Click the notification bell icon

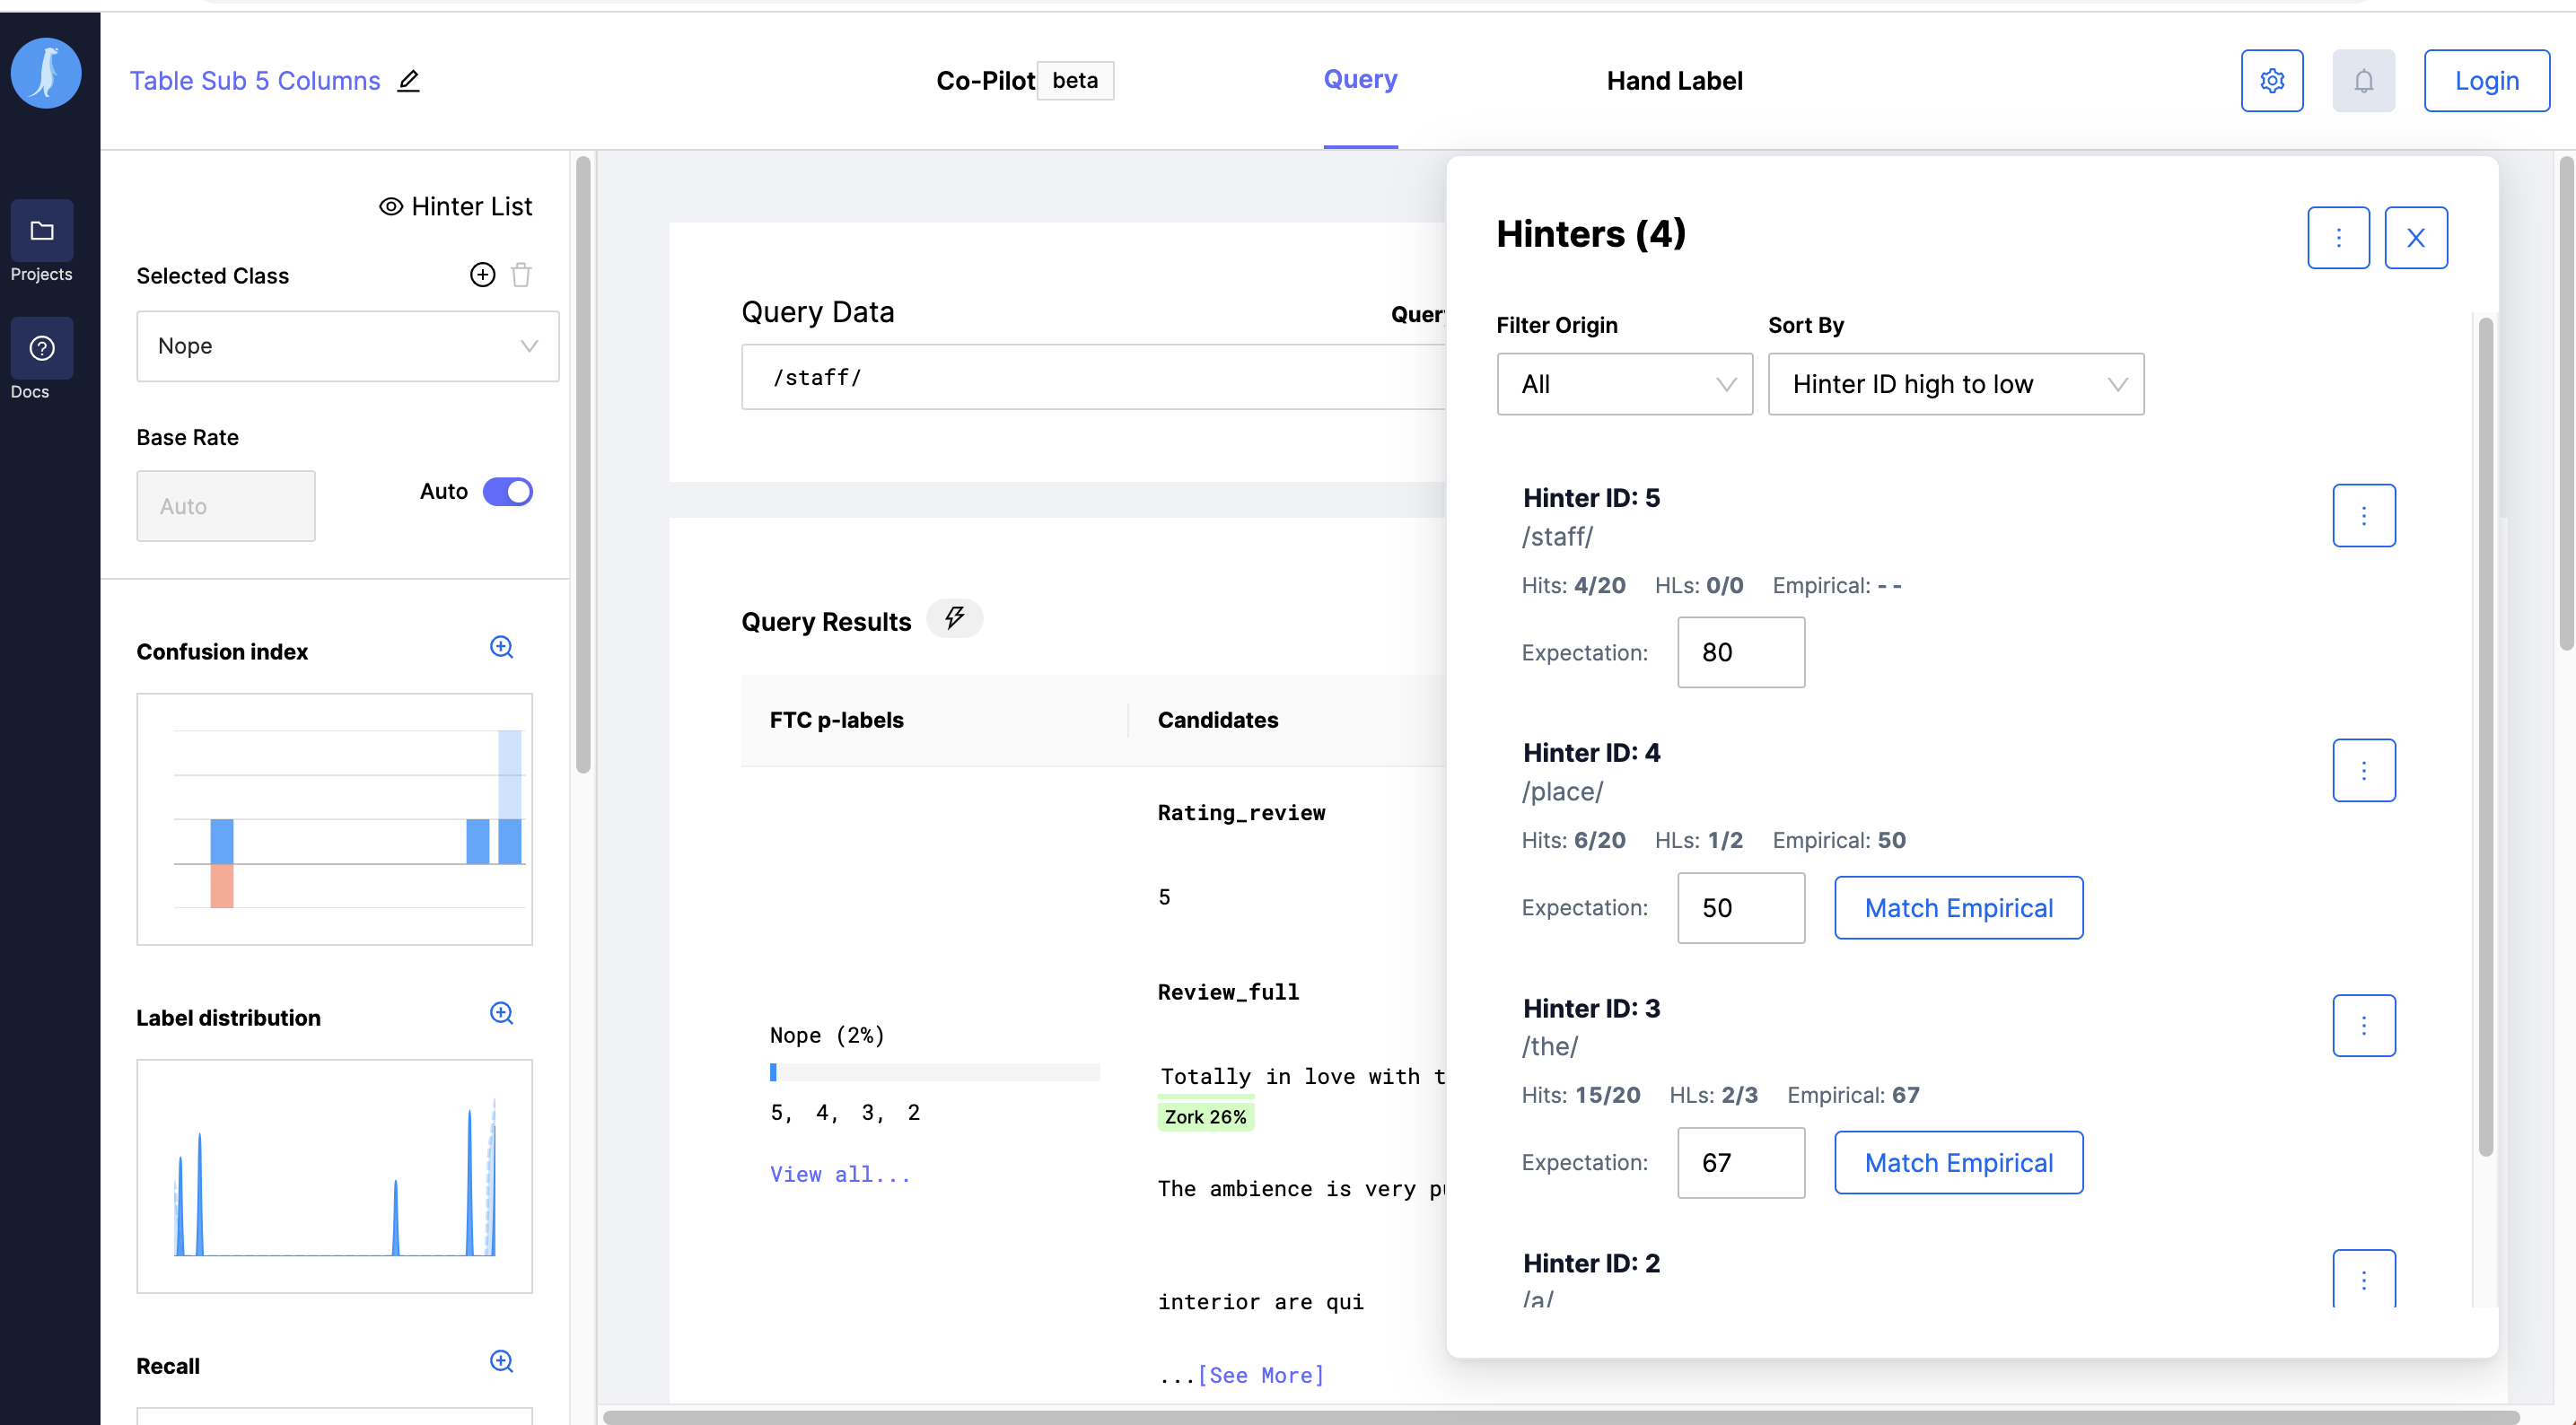pyautogui.click(x=2362, y=81)
